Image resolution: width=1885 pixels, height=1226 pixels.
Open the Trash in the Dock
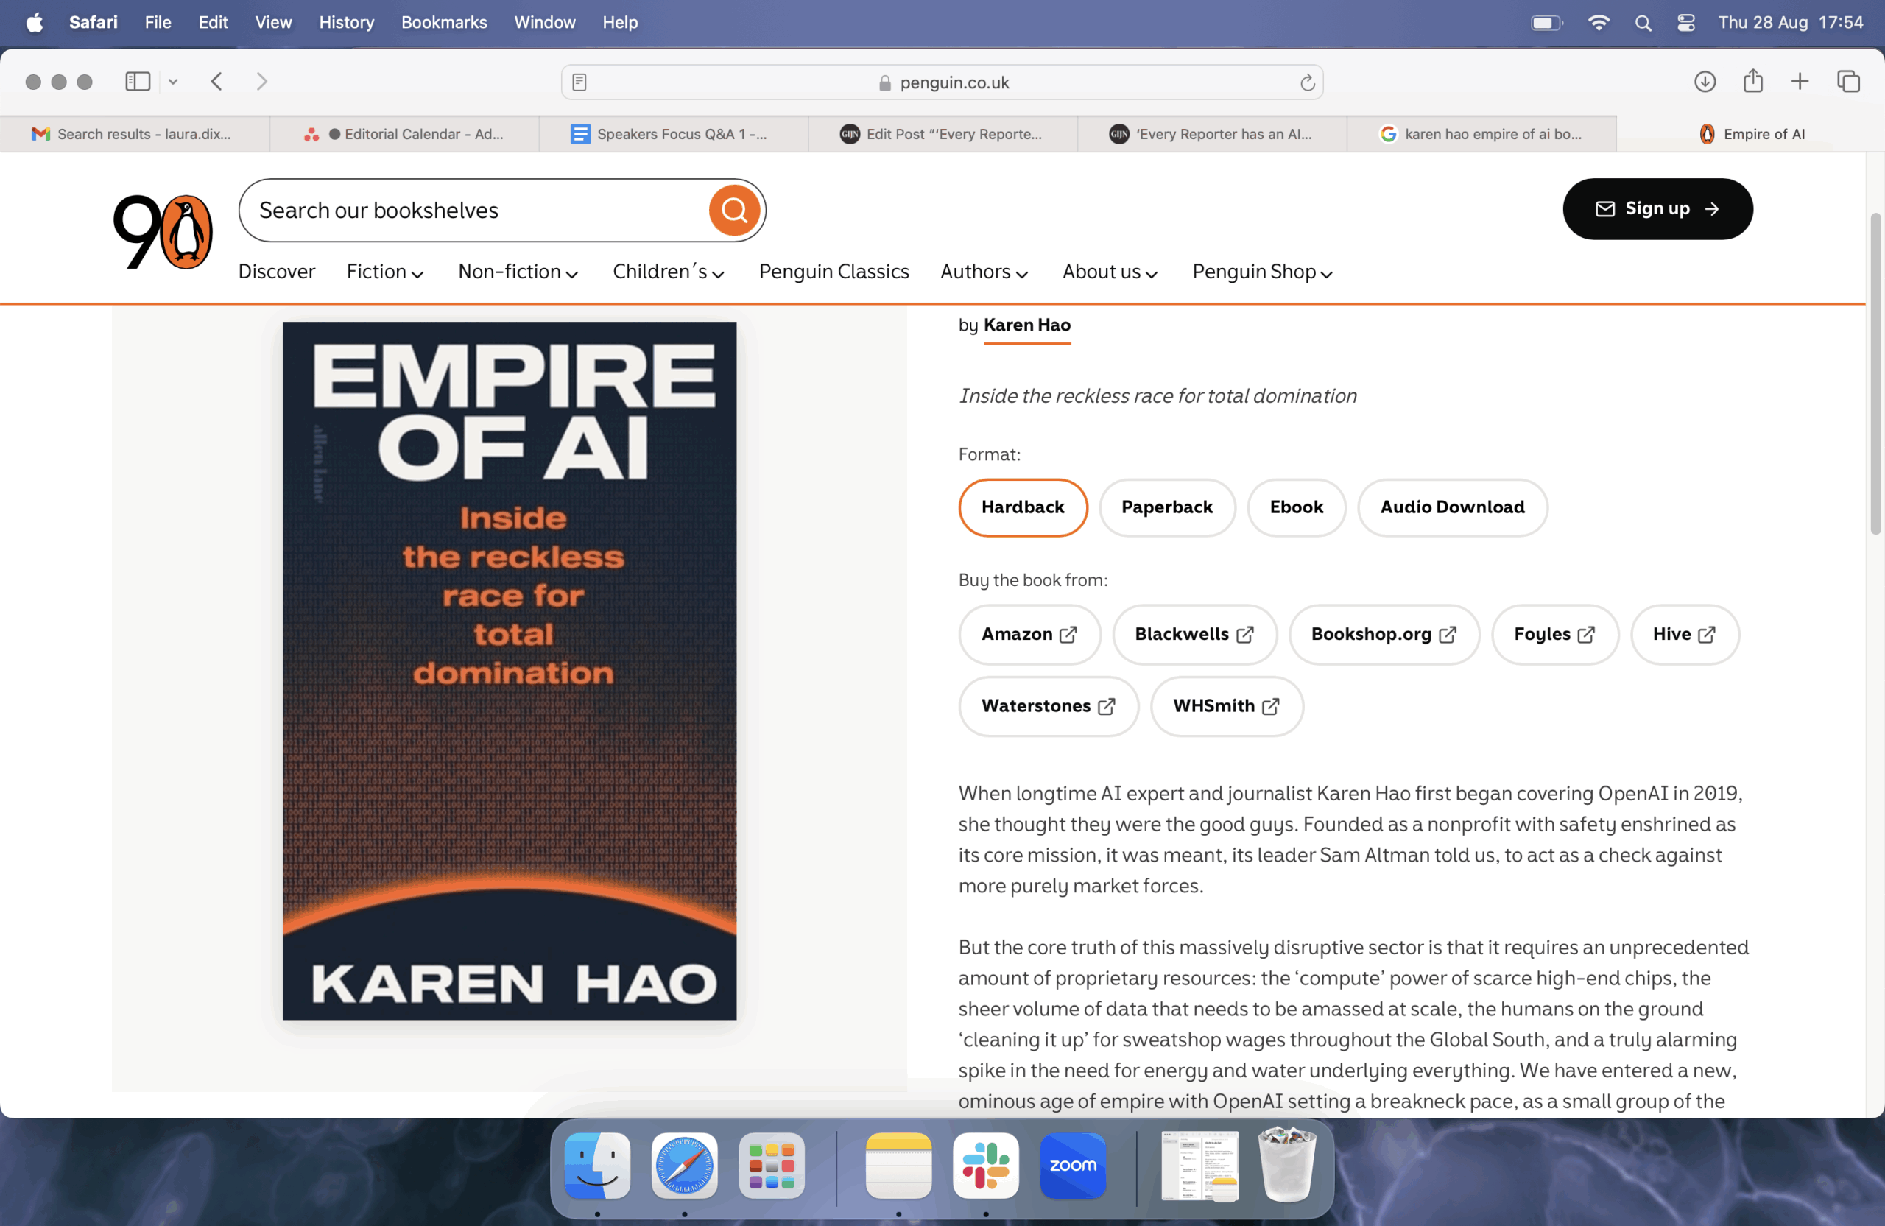pyautogui.click(x=1286, y=1165)
